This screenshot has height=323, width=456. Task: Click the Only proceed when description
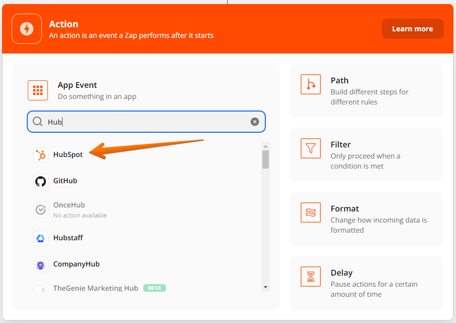(365, 161)
